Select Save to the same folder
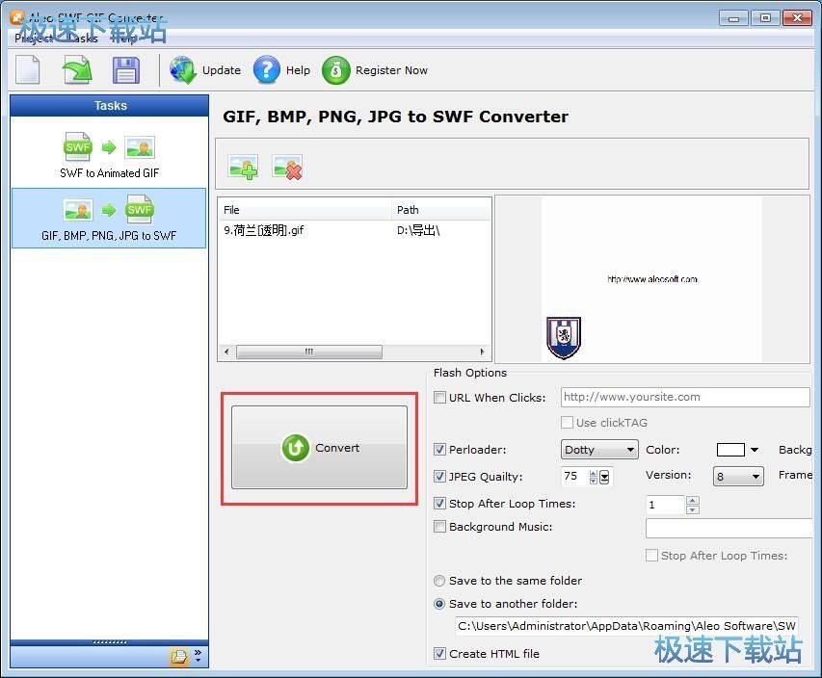 tap(439, 581)
